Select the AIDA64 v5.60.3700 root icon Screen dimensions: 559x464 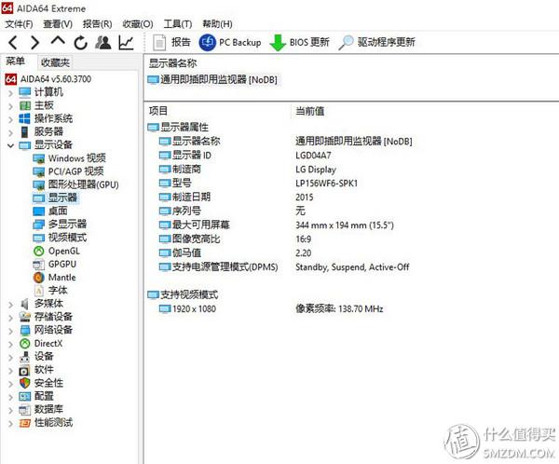10,79
